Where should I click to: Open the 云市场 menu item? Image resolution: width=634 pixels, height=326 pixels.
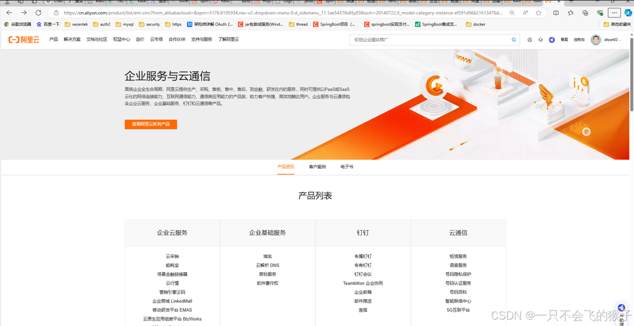tap(156, 40)
